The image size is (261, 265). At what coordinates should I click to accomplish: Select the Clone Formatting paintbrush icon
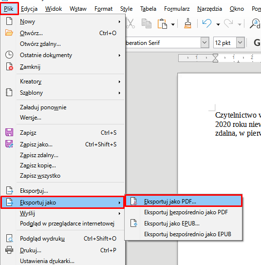tap(187, 23)
